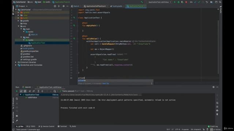234x131 pixels.
Task: Click Next Tip link in completion popup
Action: click(106, 83)
